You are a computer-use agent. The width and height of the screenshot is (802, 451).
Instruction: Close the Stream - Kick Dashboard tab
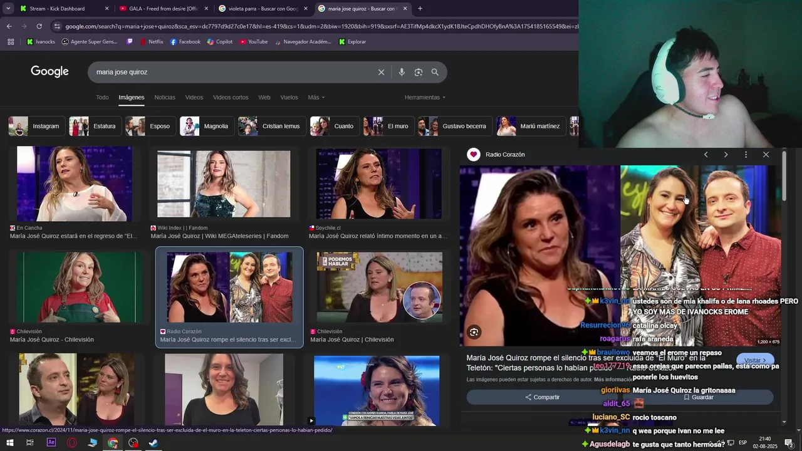click(x=107, y=9)
